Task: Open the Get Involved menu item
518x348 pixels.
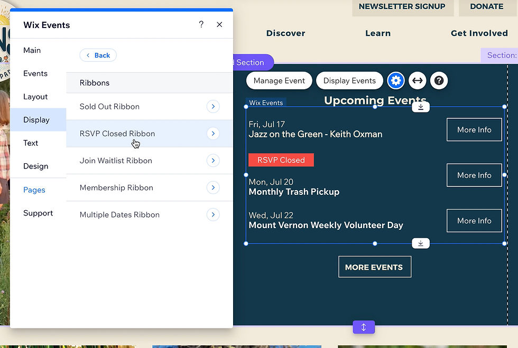Action: click(x=479, y=33)
